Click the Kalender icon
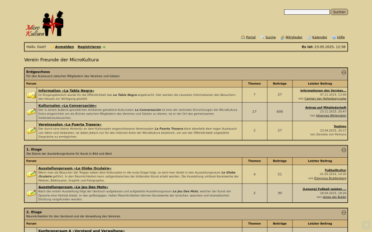 click(x=309, y=37)
